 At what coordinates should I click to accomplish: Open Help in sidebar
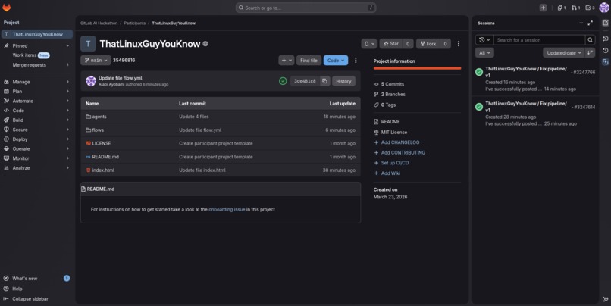pos(17,289)
